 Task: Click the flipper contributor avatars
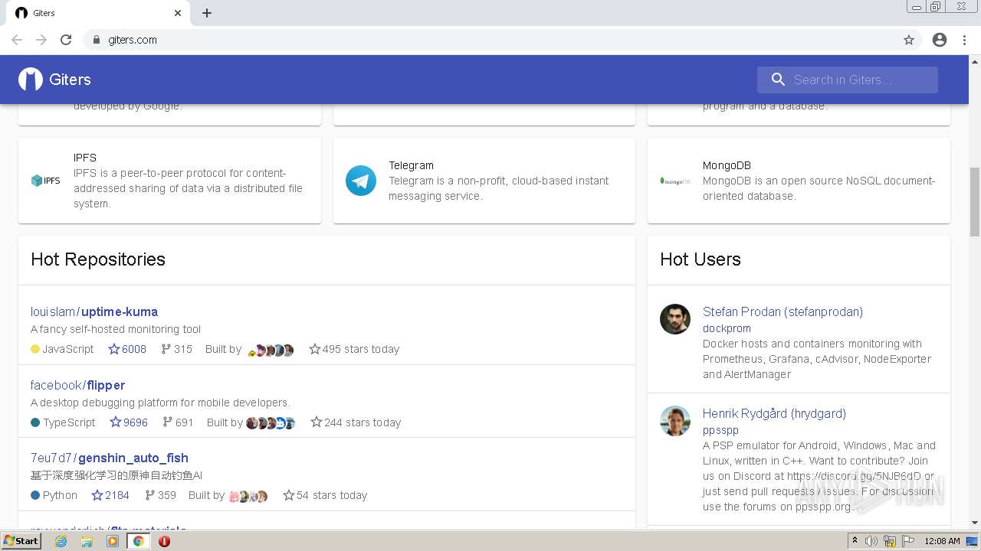point(271,422)
